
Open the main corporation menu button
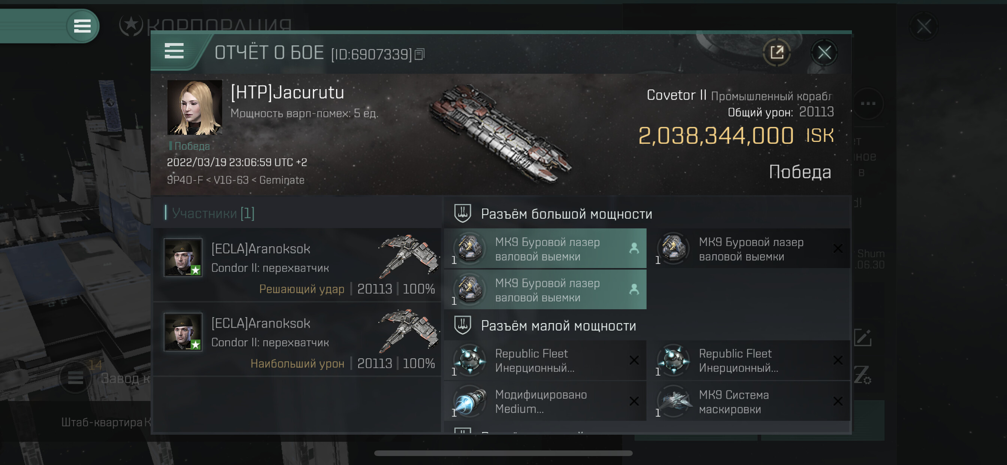coord(82,26)
